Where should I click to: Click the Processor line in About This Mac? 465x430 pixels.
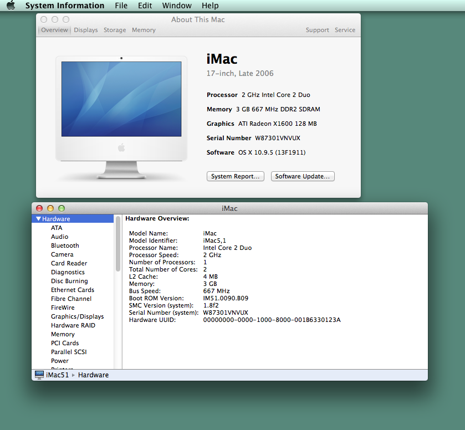[x=258, y=95]
